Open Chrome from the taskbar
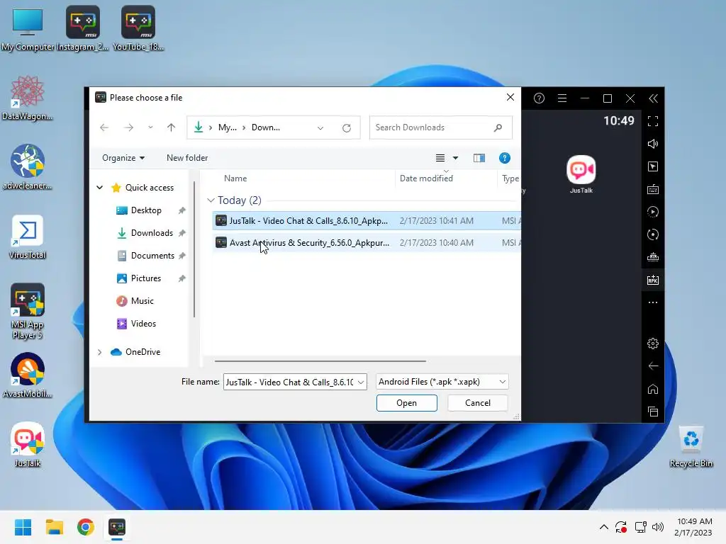 coord(86,527)
